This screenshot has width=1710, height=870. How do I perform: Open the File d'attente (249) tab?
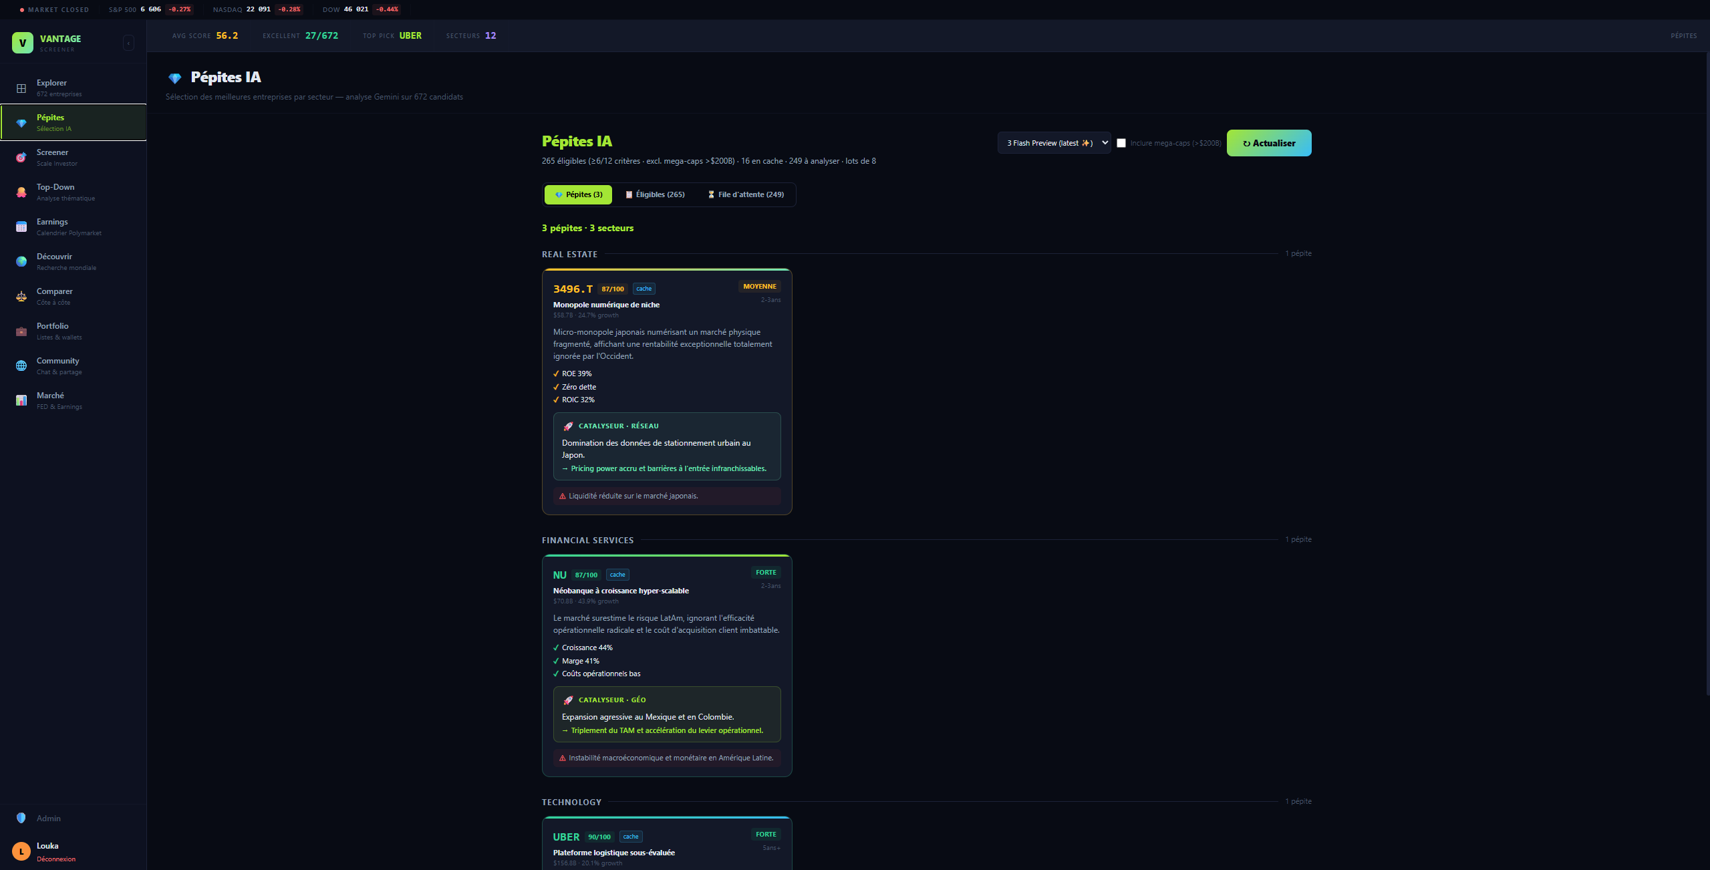[746, 194]
